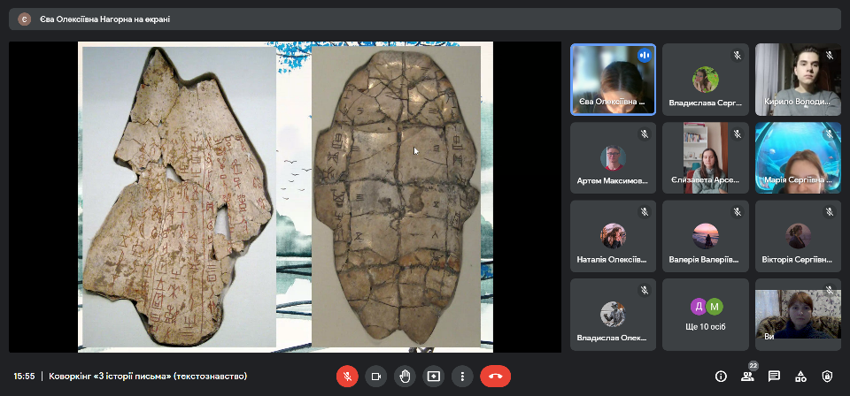Open host controls lock icon

pos(827,376)
